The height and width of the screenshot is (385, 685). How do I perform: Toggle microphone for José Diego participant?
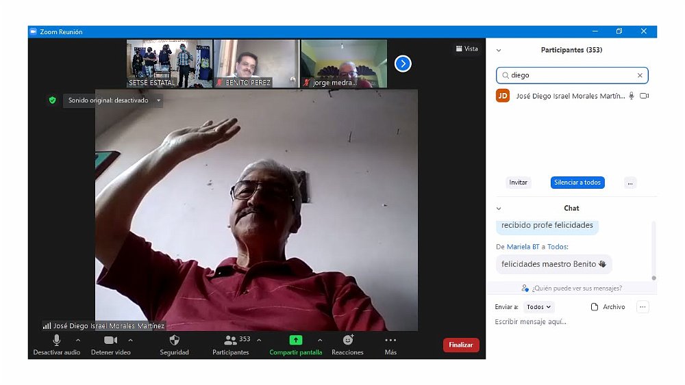coord(632,96)
